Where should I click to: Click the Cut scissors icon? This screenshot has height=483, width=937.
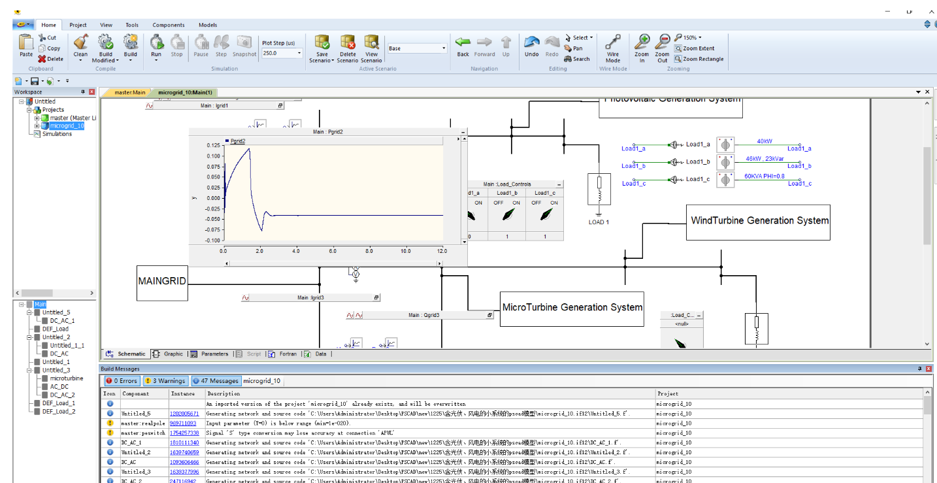coord(42,38)
